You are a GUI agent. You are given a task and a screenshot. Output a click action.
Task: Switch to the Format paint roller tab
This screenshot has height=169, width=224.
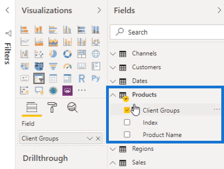52,108
